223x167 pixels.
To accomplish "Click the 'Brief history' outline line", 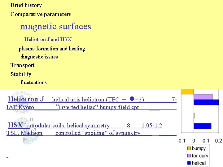I will [26, 5].
